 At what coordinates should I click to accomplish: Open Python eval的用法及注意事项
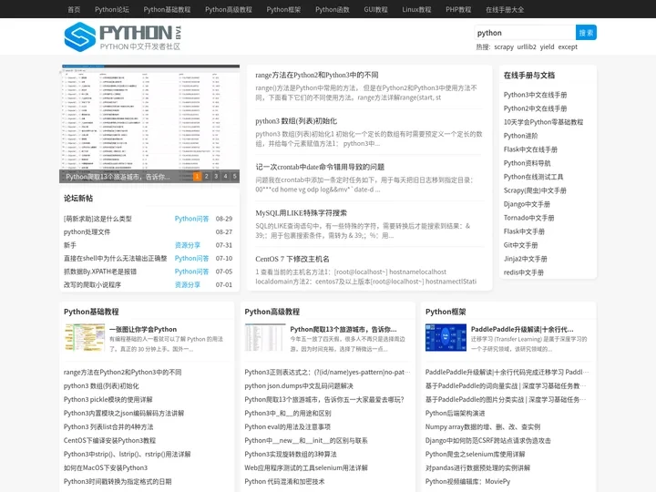[287, 426]
